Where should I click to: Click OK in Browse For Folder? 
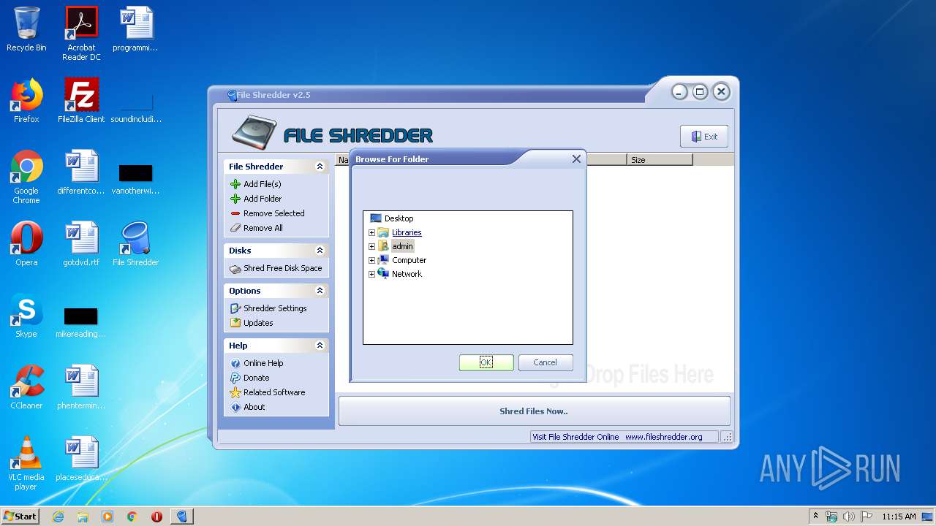point(486,362)
